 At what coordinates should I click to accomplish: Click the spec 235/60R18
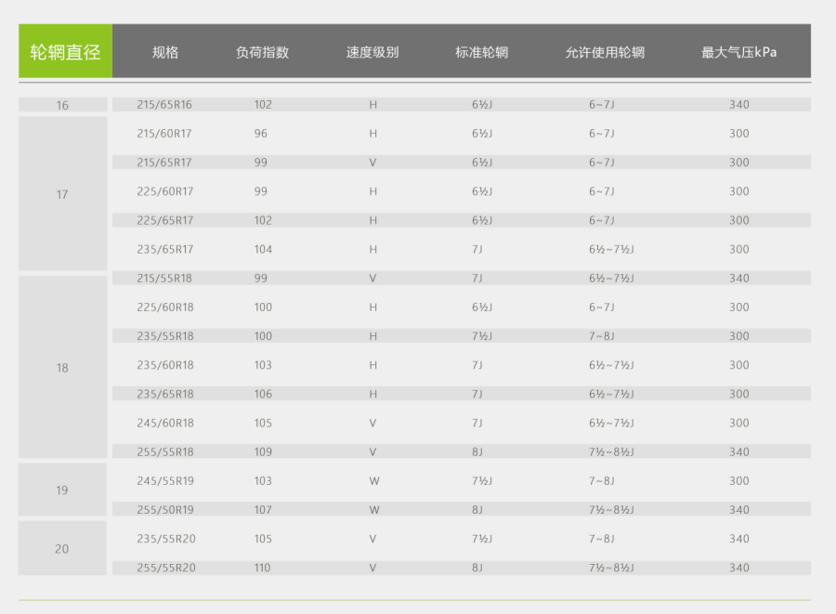pos(164,365)
